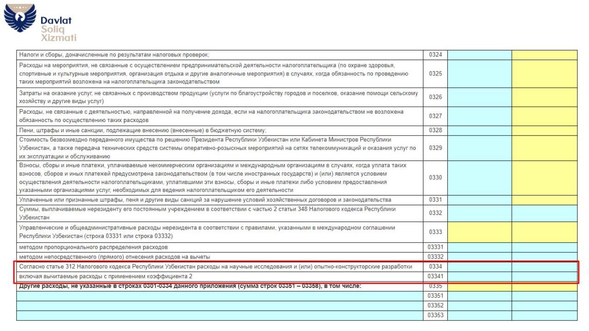Click the code cell 03352
This screenshot has height=331, width=589.
pyautogui.click(x=435, y=306)
